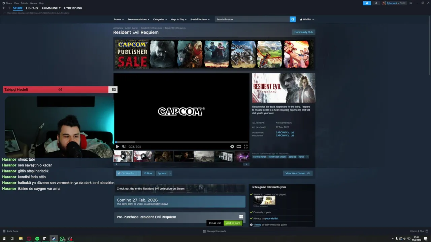
Task: Open File Explorer on the taskbar
Action: (21, 239)
